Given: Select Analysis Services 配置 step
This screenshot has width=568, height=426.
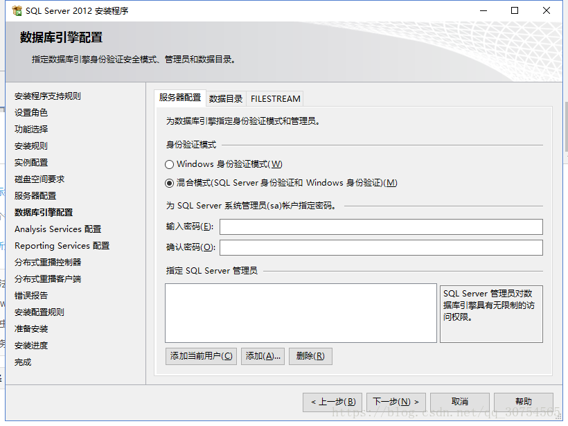Looking at the screenshot, I should coord(57,229).
